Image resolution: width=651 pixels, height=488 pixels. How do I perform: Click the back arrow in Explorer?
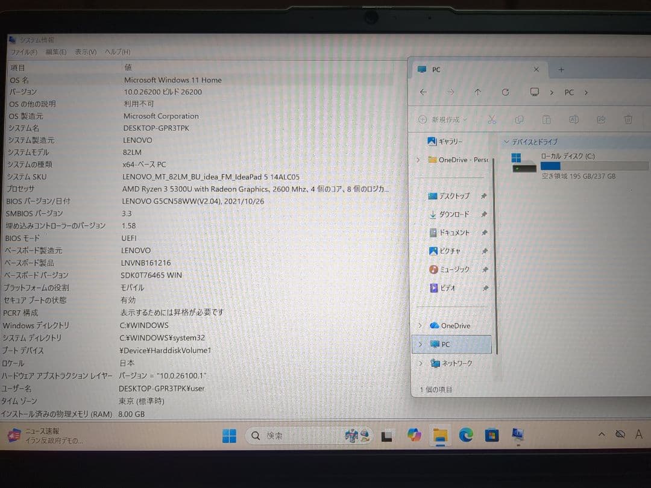[423, 92]
